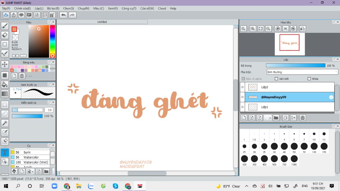340x191 pixels.
Task: Rotate canvas right in navigator
Action: click(x=293, y=29)
